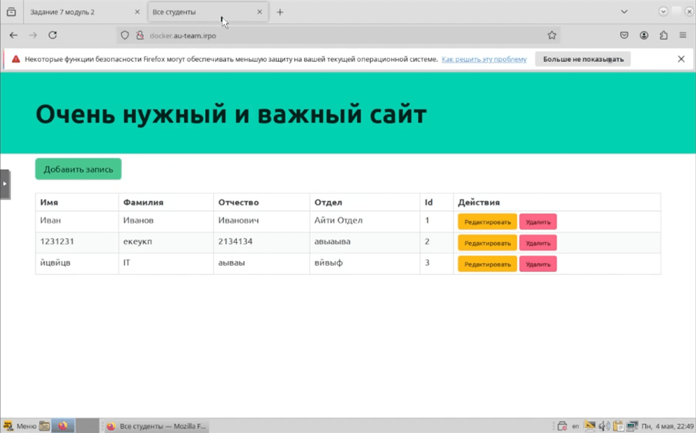The image size is (696, 433).
Task: Expand the list all tabs chevron
Action: [624, 12]
